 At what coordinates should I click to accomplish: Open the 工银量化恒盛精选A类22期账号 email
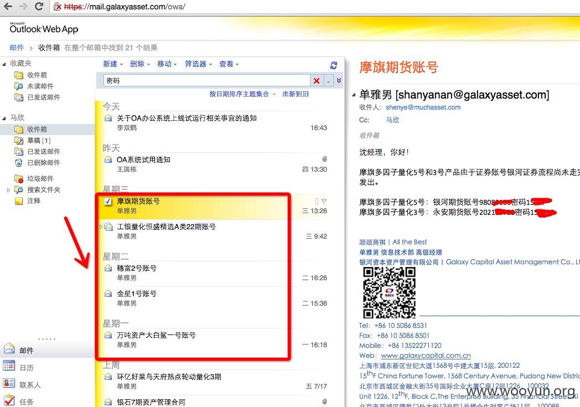click(214, 231)
